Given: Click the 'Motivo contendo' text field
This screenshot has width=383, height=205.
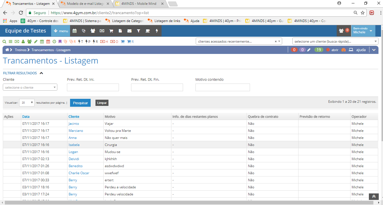Looking at the screenshot, I should coord(223,88).
